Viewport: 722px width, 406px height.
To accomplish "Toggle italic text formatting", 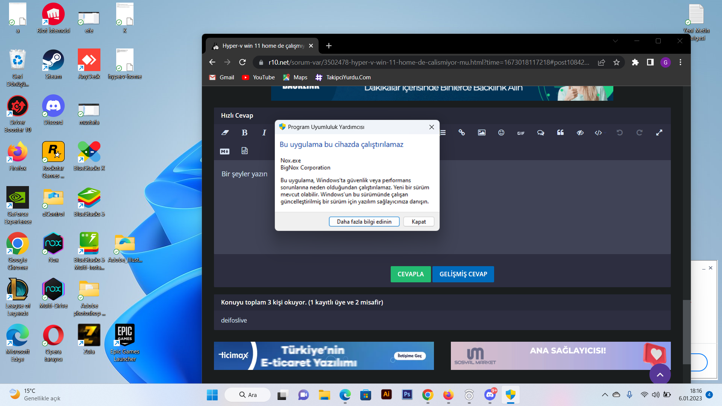I will (264, 132).
